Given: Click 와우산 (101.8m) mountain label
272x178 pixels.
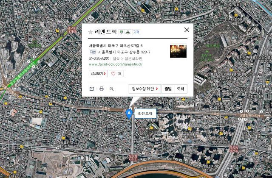Looking at the screenshot, I should (x=207, y=58).
